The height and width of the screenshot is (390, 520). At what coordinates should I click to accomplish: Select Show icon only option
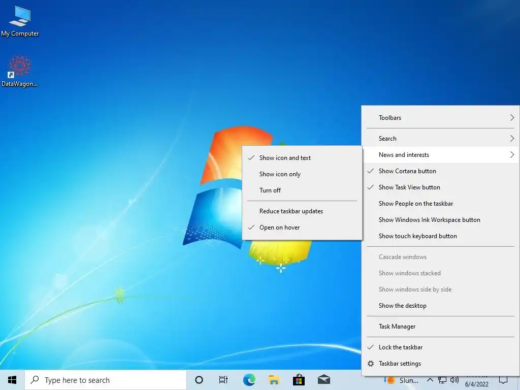click(x=302, y=174)
